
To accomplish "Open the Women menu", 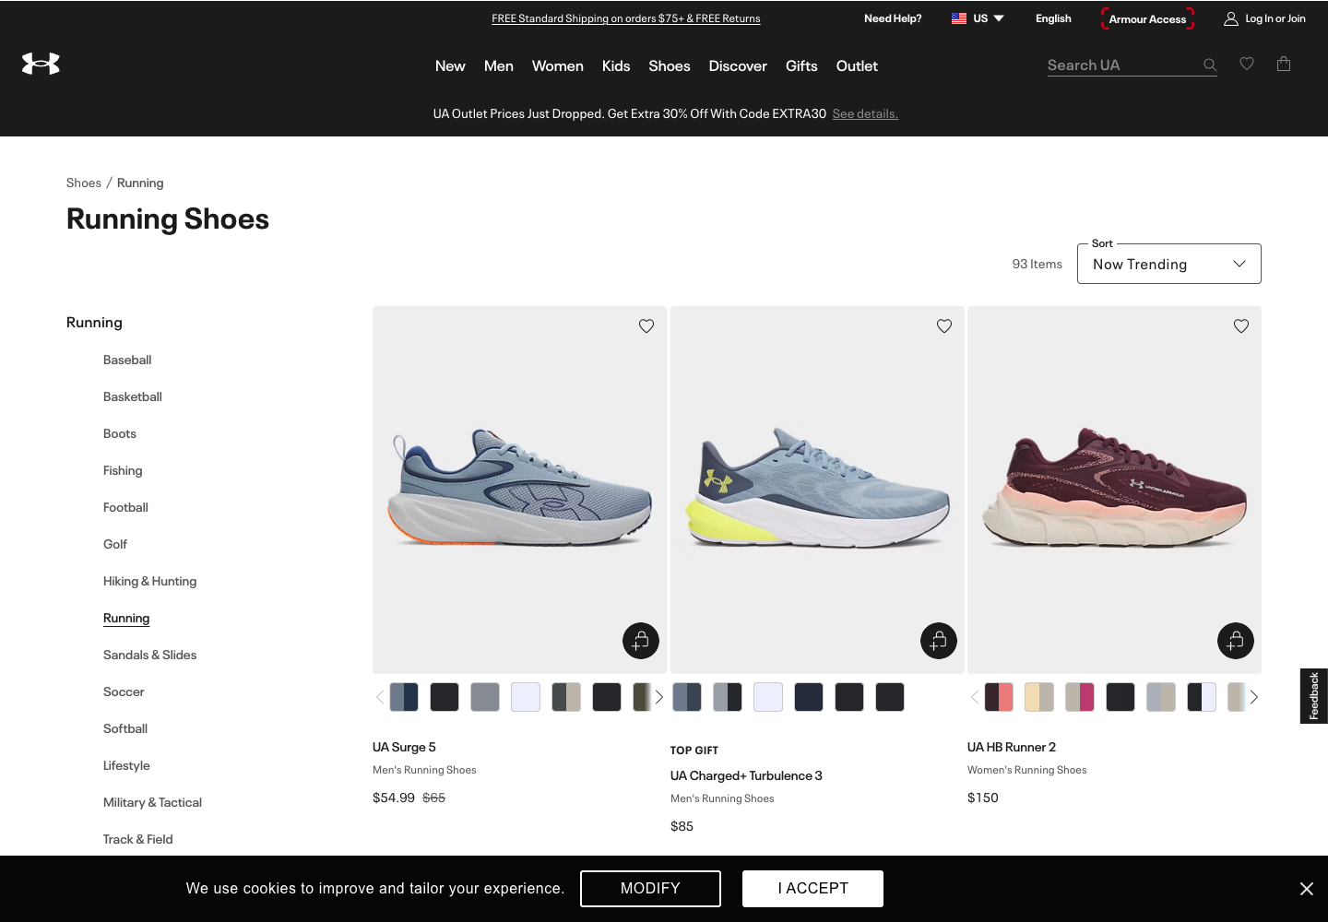I will point(558,66).
